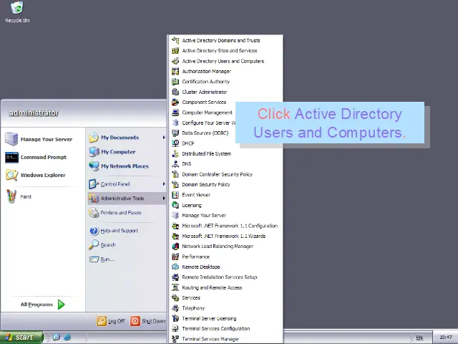Launch DHCP console icon
Screen dimensions: 458x344
coord(175,143)
